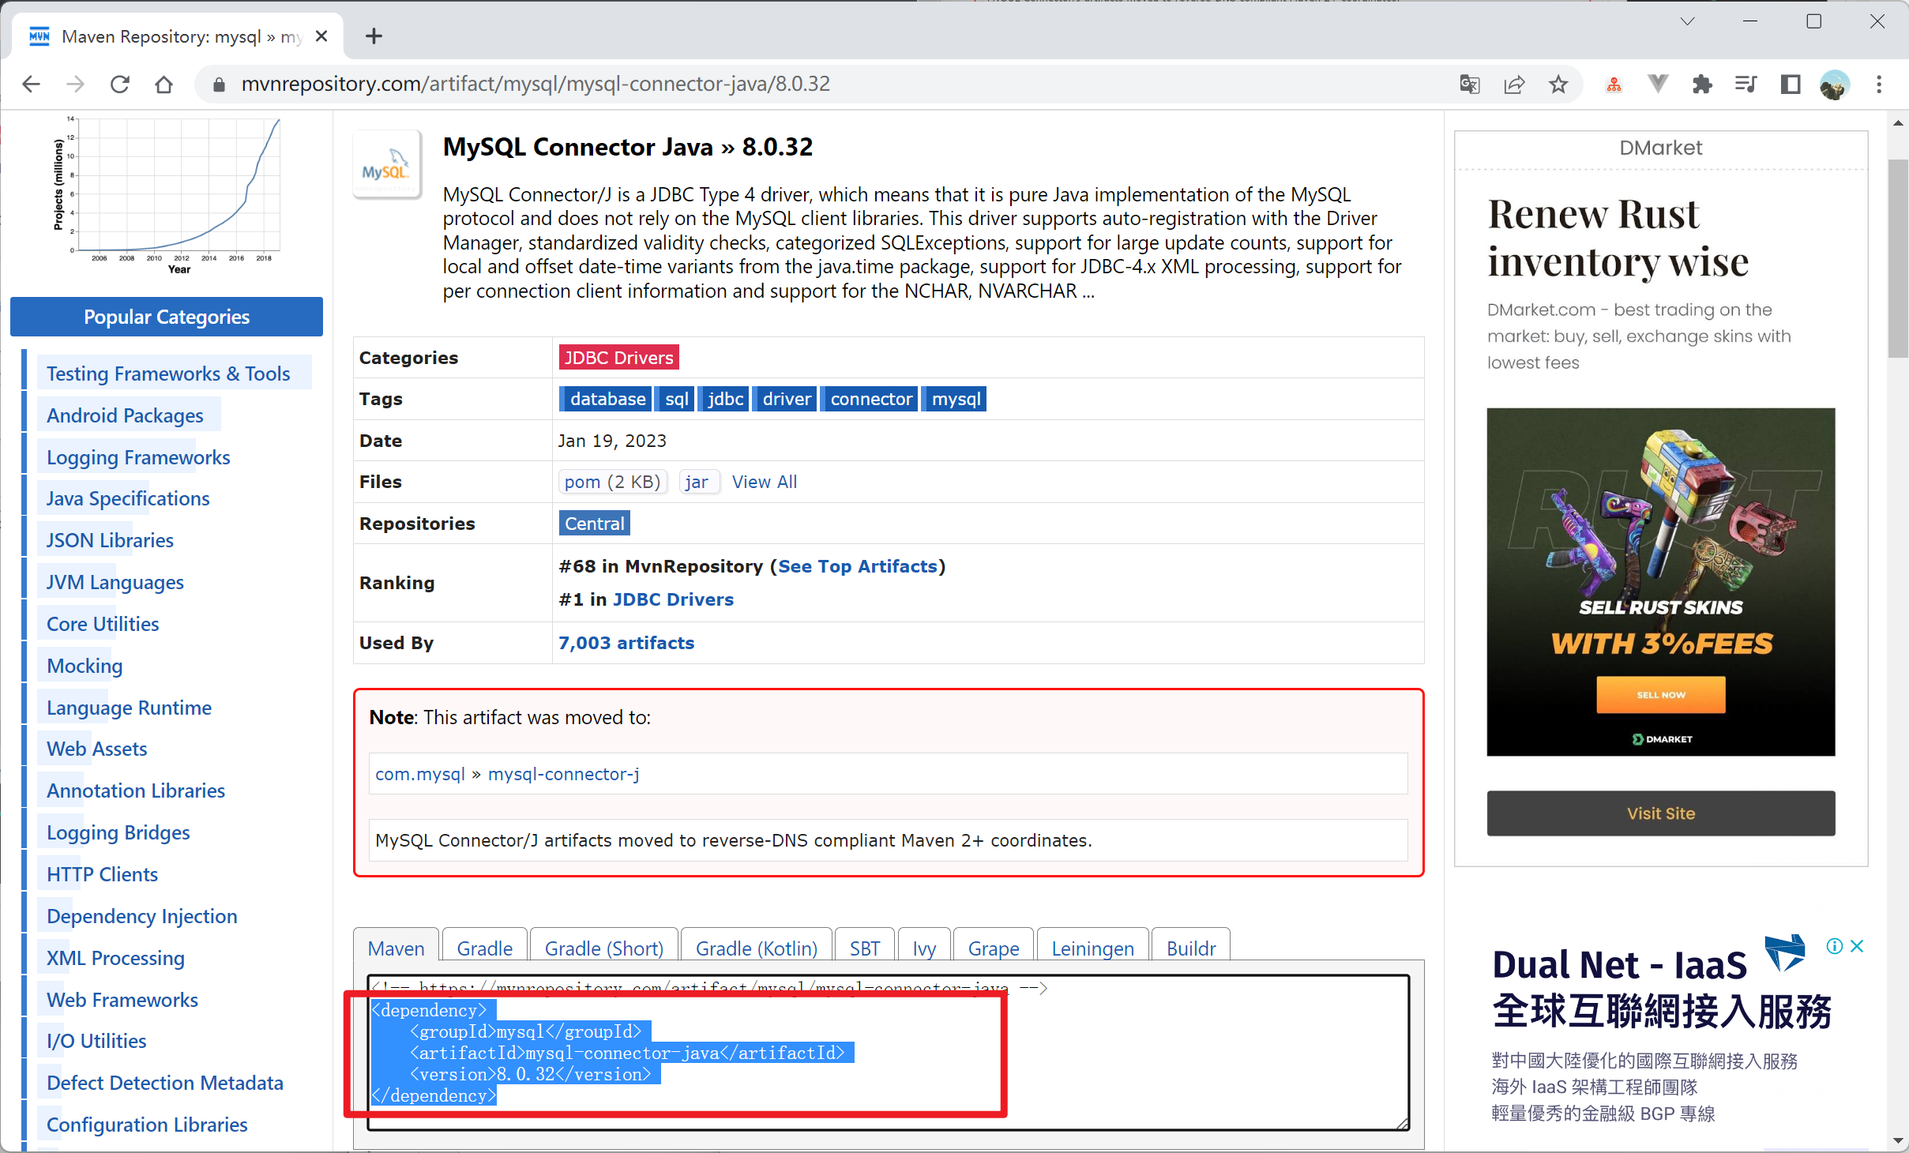
Task: Open Java Specifications category
Action: [128, 498]
